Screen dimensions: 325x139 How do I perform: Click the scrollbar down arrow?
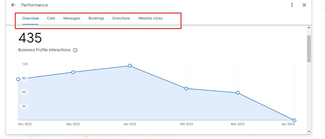pyautogui.click(x=309, y=131)
